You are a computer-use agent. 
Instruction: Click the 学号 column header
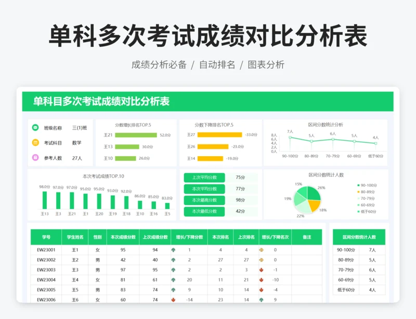pos(46,237)
